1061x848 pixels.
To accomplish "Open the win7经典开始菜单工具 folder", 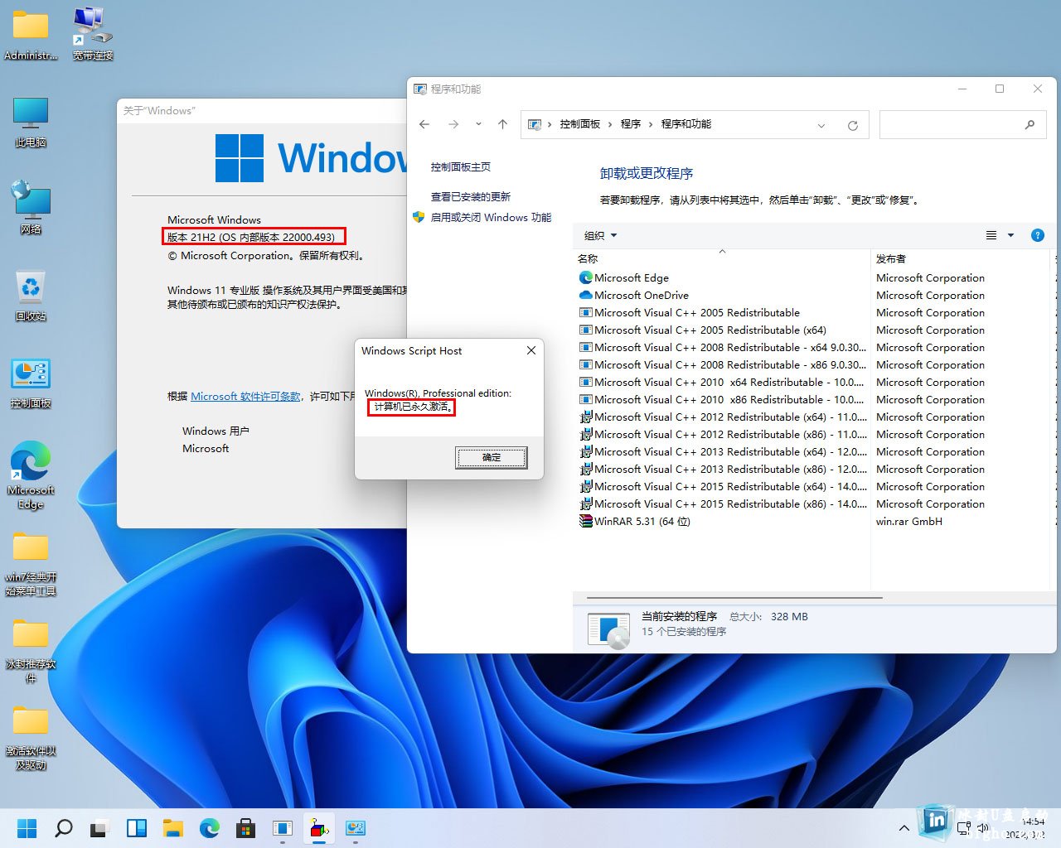I will [x=31, y=564].
